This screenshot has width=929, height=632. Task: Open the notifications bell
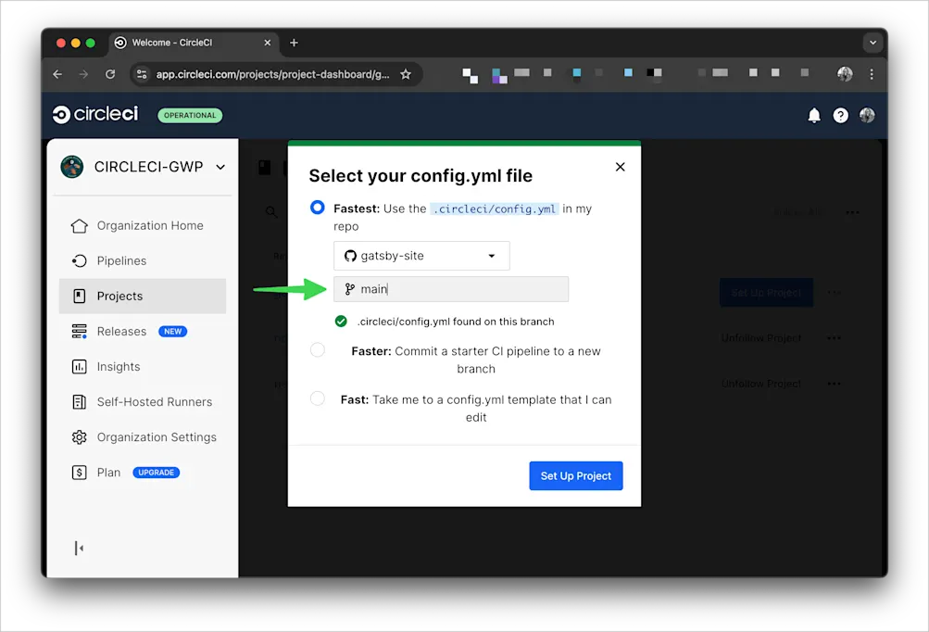tap(814, 115)
